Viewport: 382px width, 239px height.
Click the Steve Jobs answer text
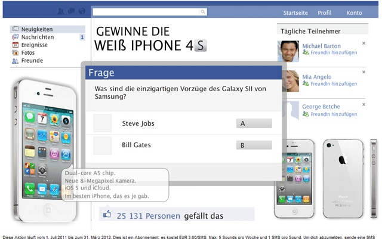(x=138, y=123)
